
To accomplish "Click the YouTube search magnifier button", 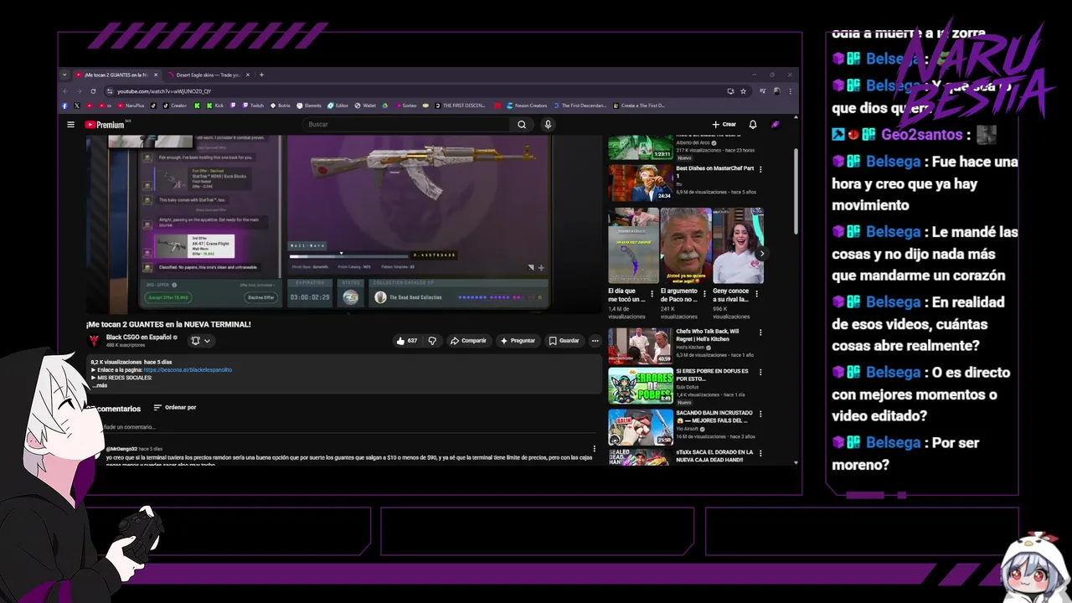I will tap(522, 125).
